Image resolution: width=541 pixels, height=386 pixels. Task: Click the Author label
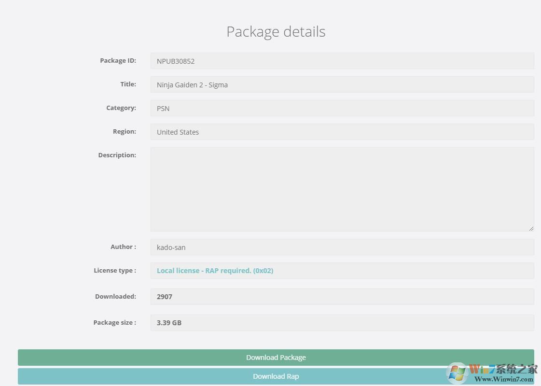pyautogui.click(x=123, y=247)
